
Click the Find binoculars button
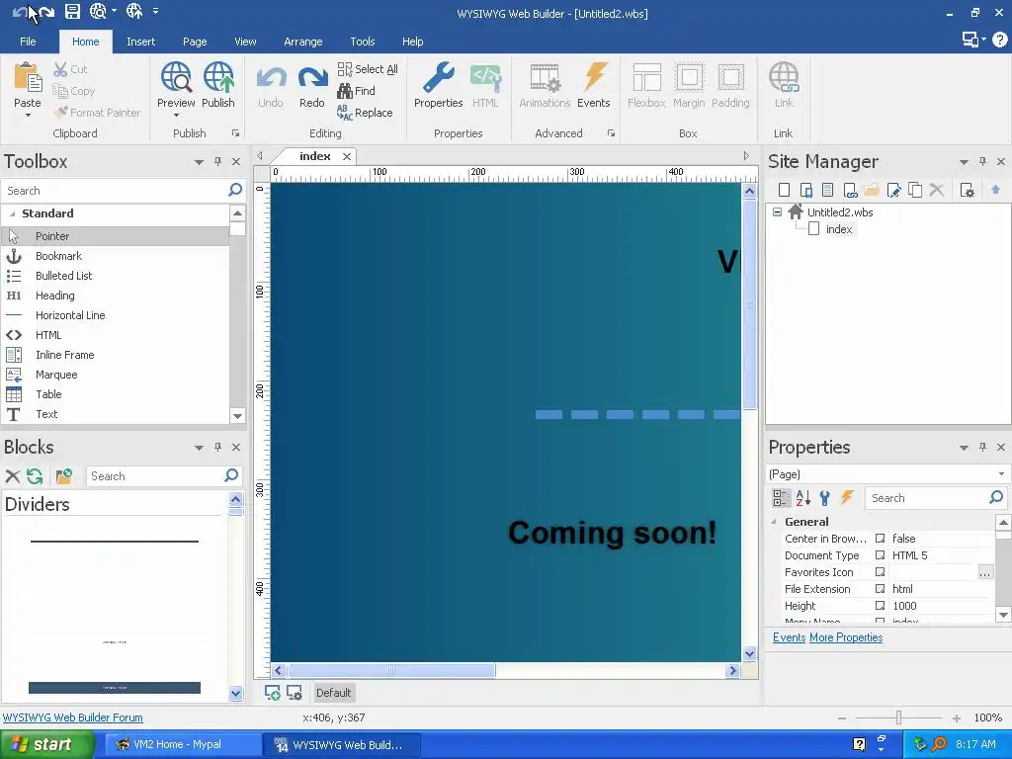pyautogui.click(x=356, y=91)
